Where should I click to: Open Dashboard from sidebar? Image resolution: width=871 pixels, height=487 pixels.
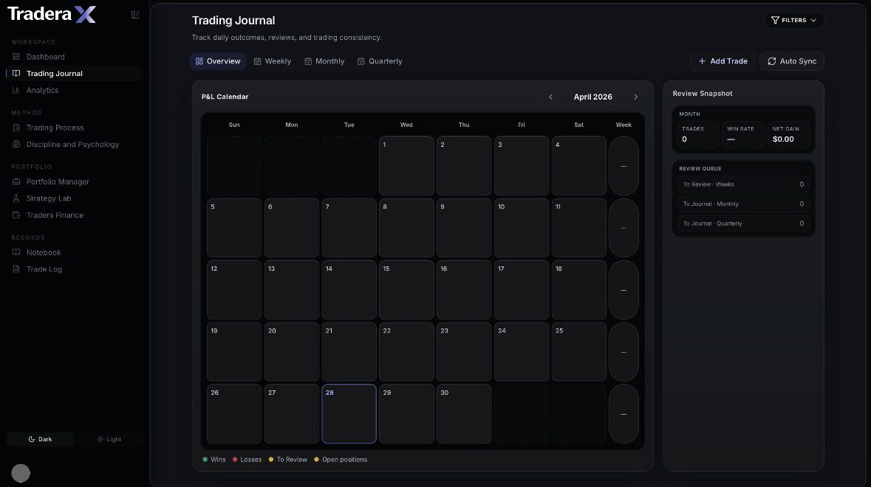click(46, 57)
